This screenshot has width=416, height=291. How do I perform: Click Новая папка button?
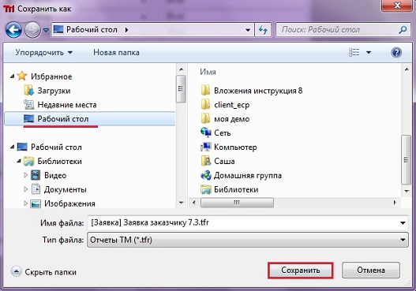pyautogui.click(x=116, y=53)
